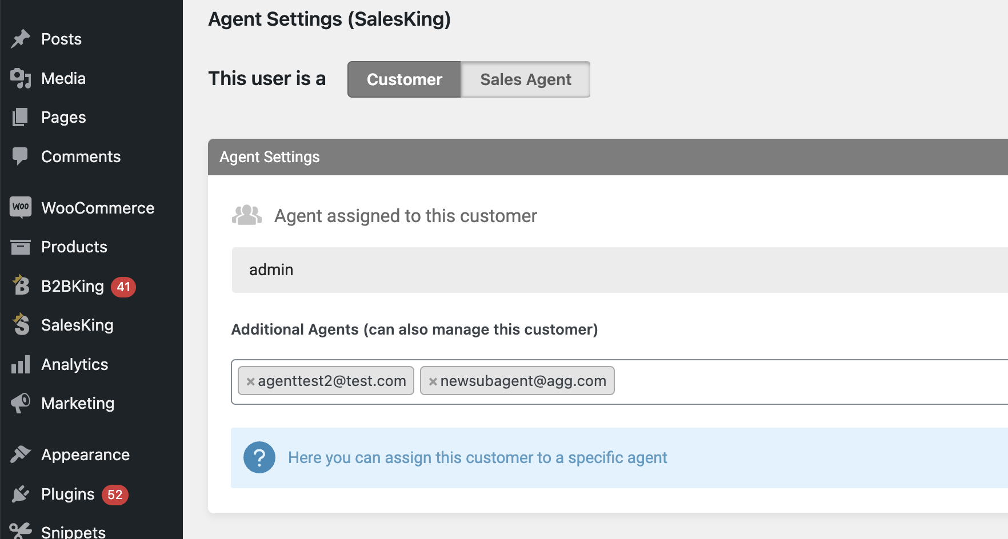Click the Marketing megaphone icon
Viewport: 1008px width, 539px height.
(x=21, y=403)
